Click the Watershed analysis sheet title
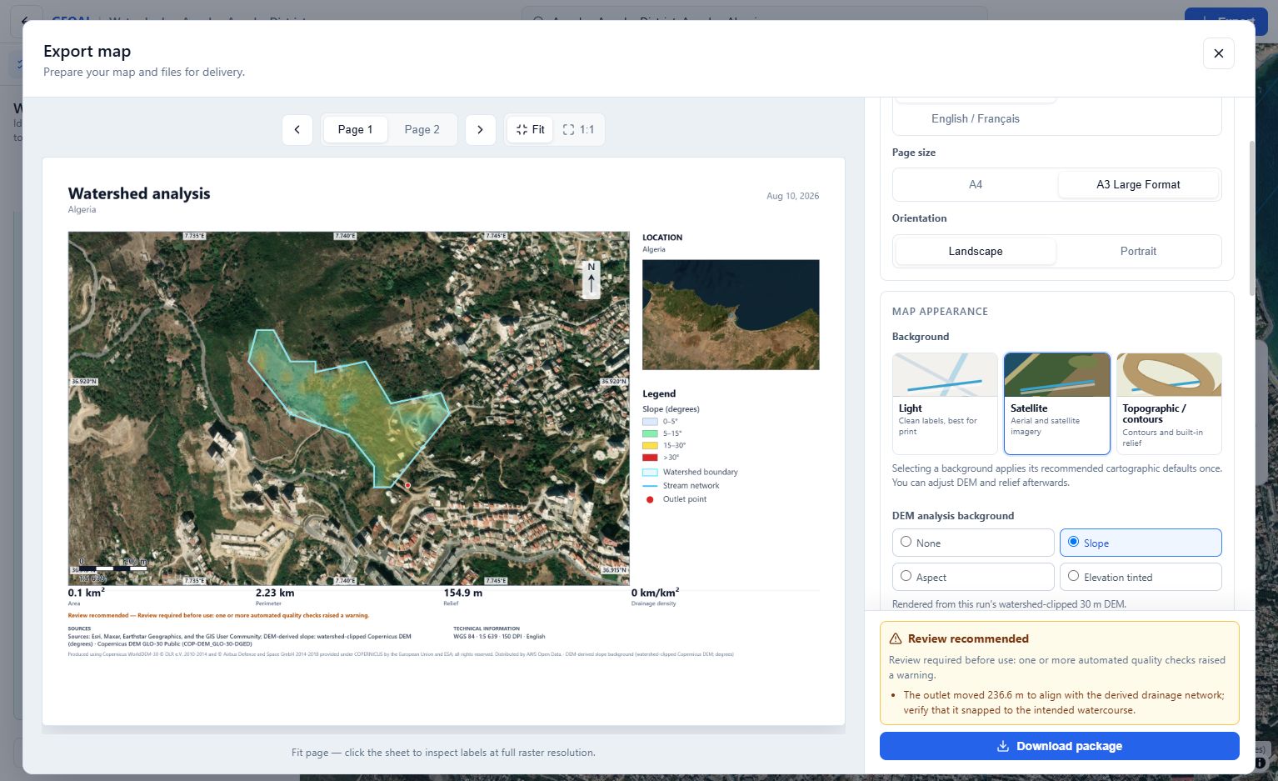The height and width of the screenshot is (781, 1278). (x=139, y=193)
